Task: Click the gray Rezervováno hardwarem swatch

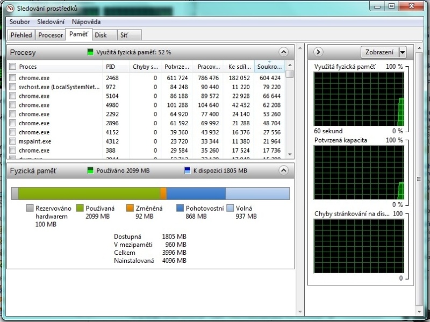Action: [x=30, y=208]
